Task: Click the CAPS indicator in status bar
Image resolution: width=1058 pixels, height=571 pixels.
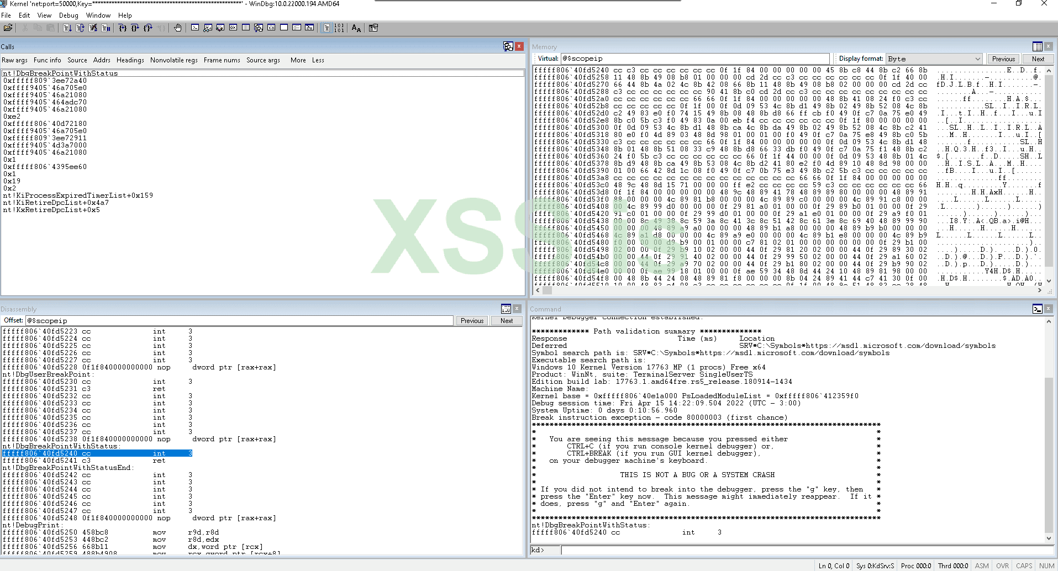Action: (1024, 565)
